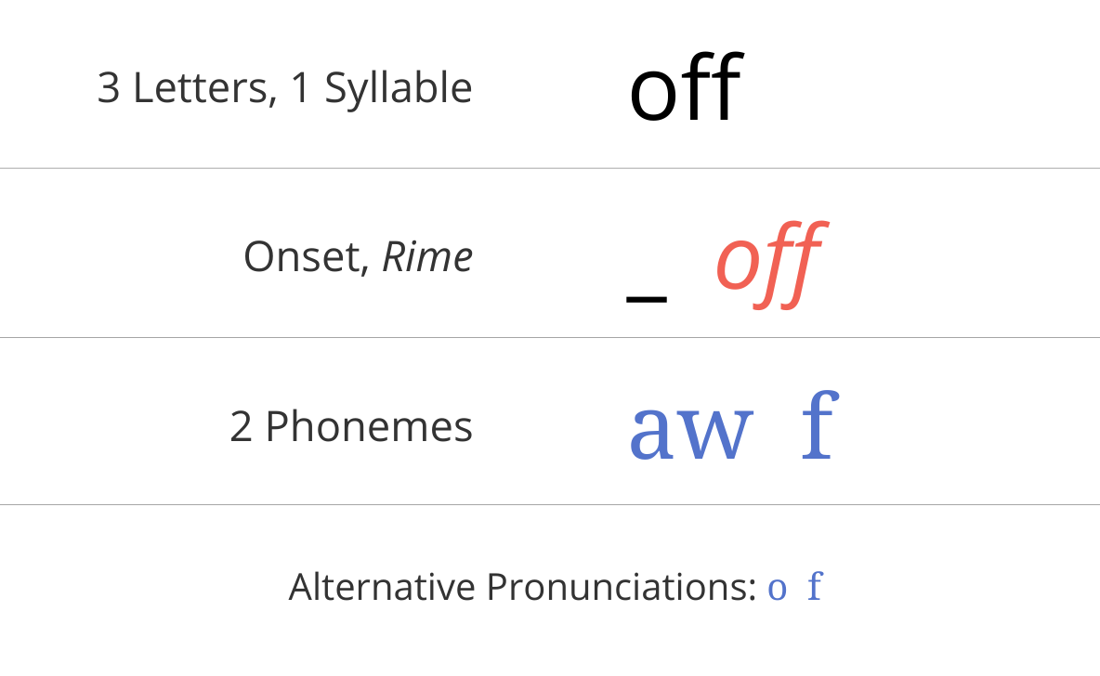
Task: Click the italic "Rime" label text
Action: click(427, 257)
